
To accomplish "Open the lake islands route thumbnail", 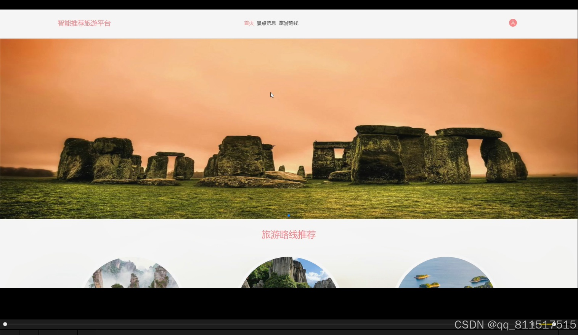I will (446, 273).
